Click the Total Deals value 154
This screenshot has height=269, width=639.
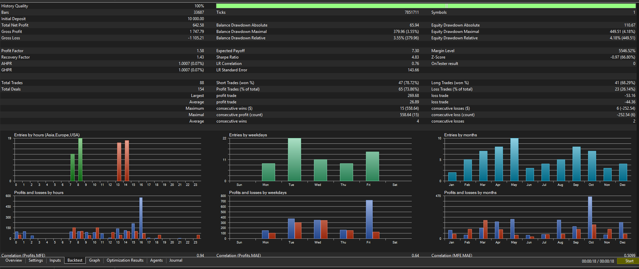click(201, 89)
